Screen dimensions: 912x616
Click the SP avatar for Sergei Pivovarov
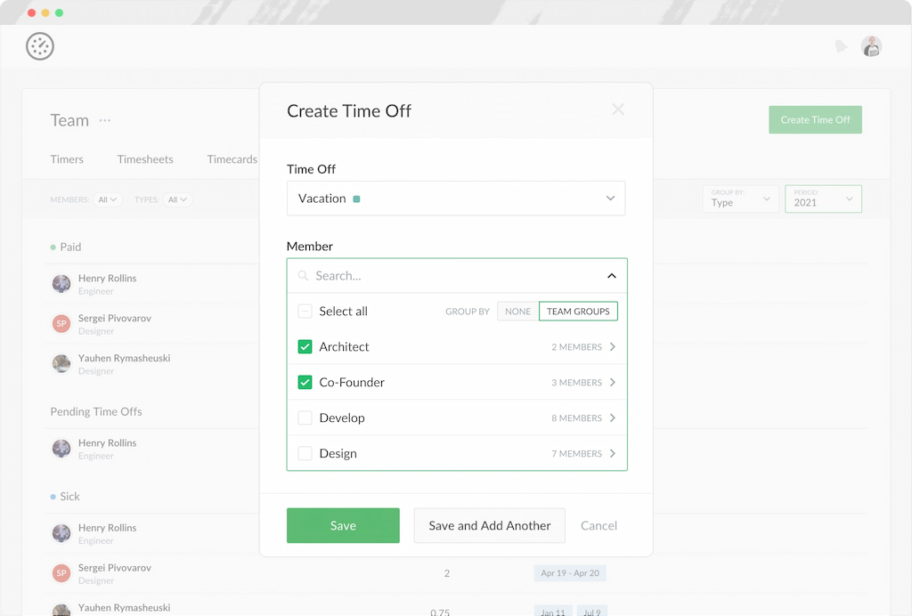[x=61, y=323]
